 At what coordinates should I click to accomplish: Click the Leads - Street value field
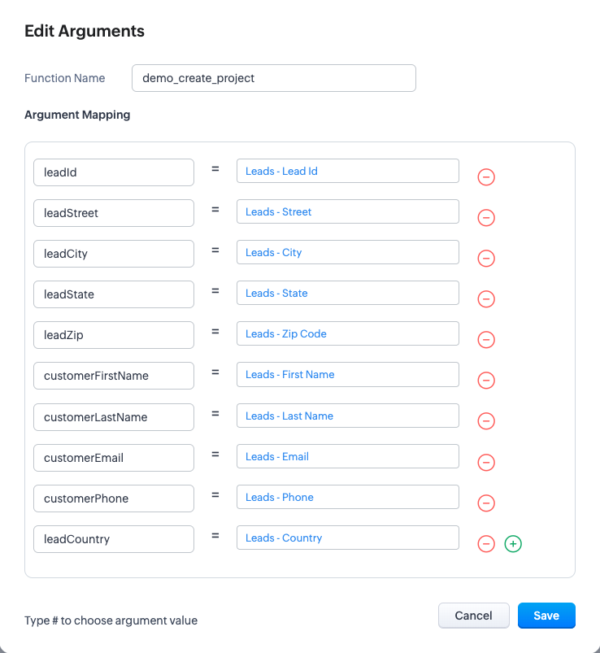click(348, 212)
